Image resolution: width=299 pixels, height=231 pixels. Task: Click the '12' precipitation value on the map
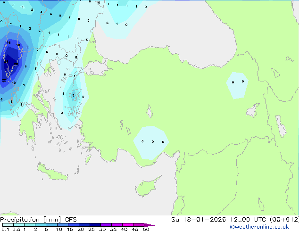tap(14, 82)
